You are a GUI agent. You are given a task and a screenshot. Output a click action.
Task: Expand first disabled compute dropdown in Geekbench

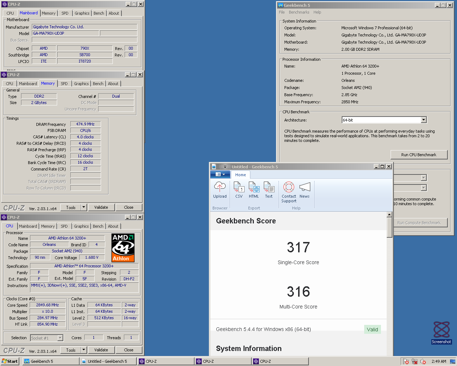(423, 178)
